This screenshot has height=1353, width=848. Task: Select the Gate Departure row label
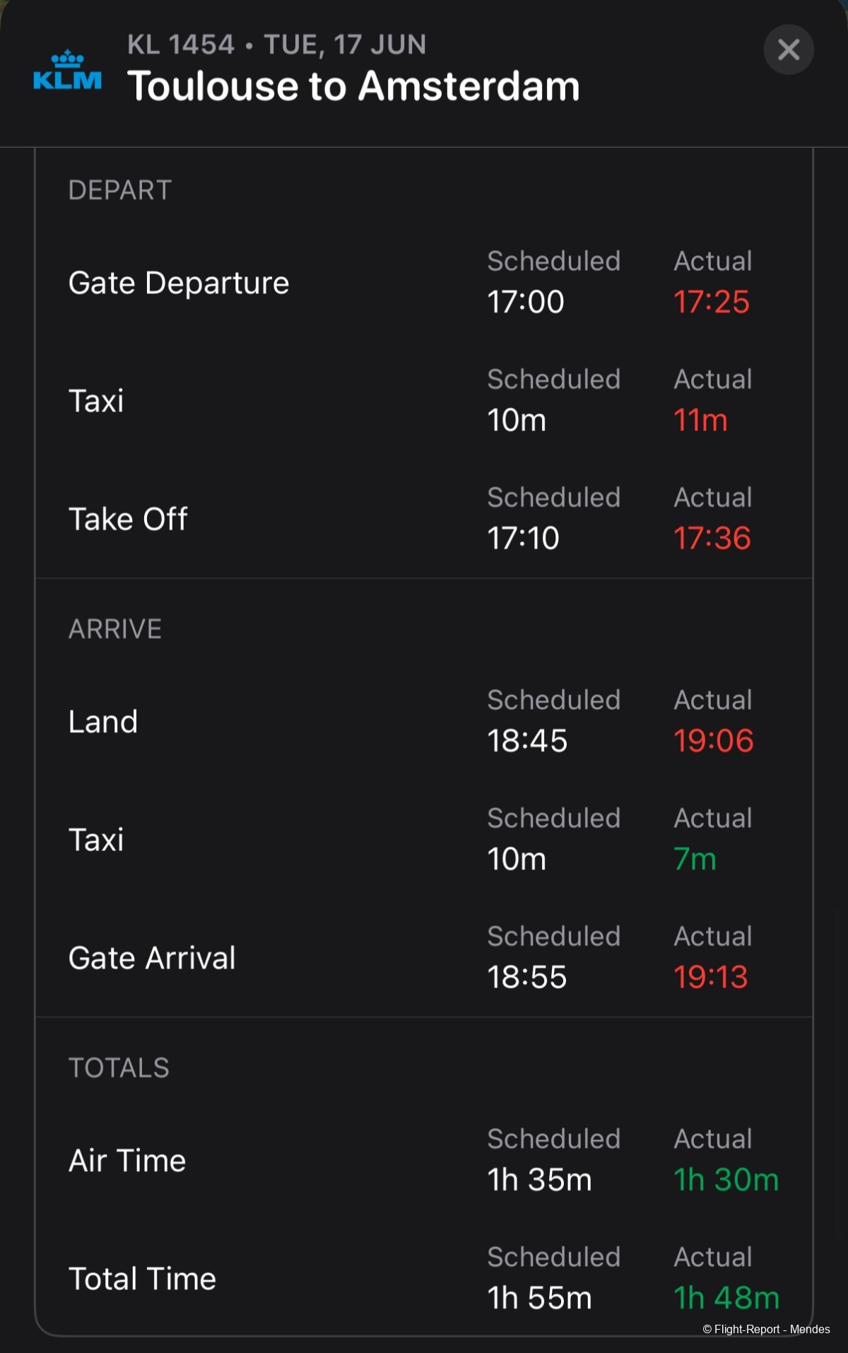179,283
